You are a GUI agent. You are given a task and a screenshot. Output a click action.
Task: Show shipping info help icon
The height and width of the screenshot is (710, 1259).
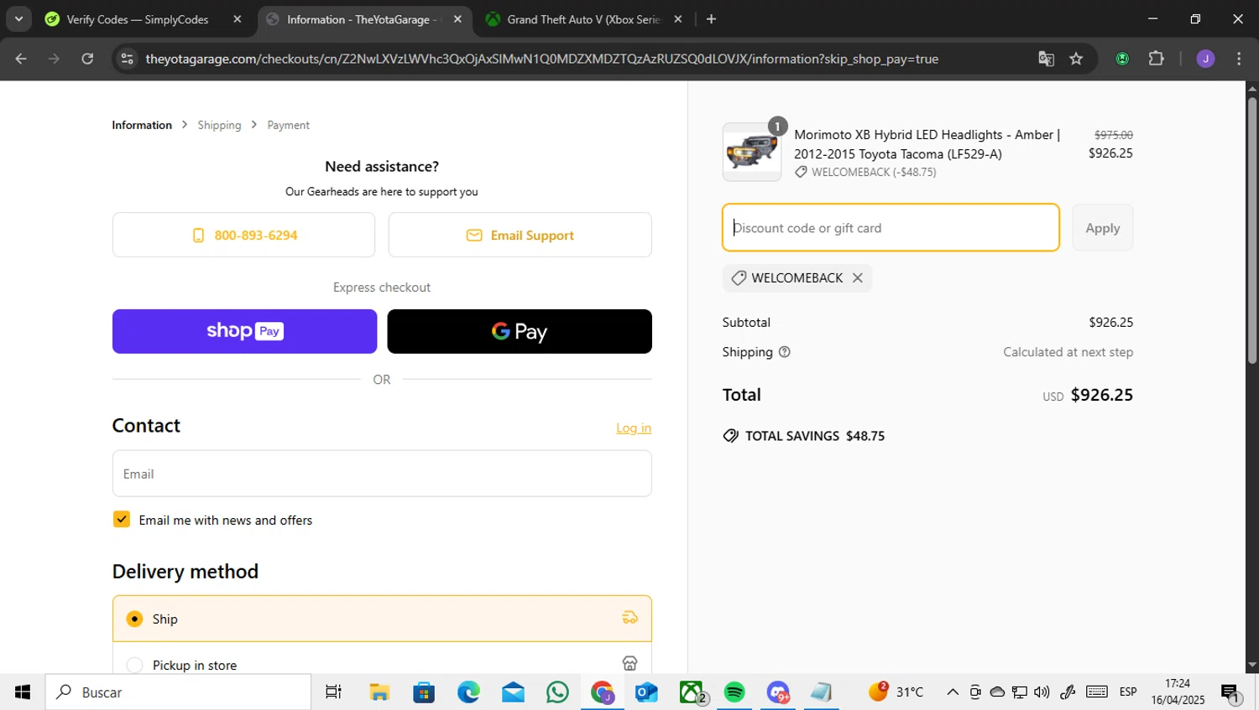[784, 352]
